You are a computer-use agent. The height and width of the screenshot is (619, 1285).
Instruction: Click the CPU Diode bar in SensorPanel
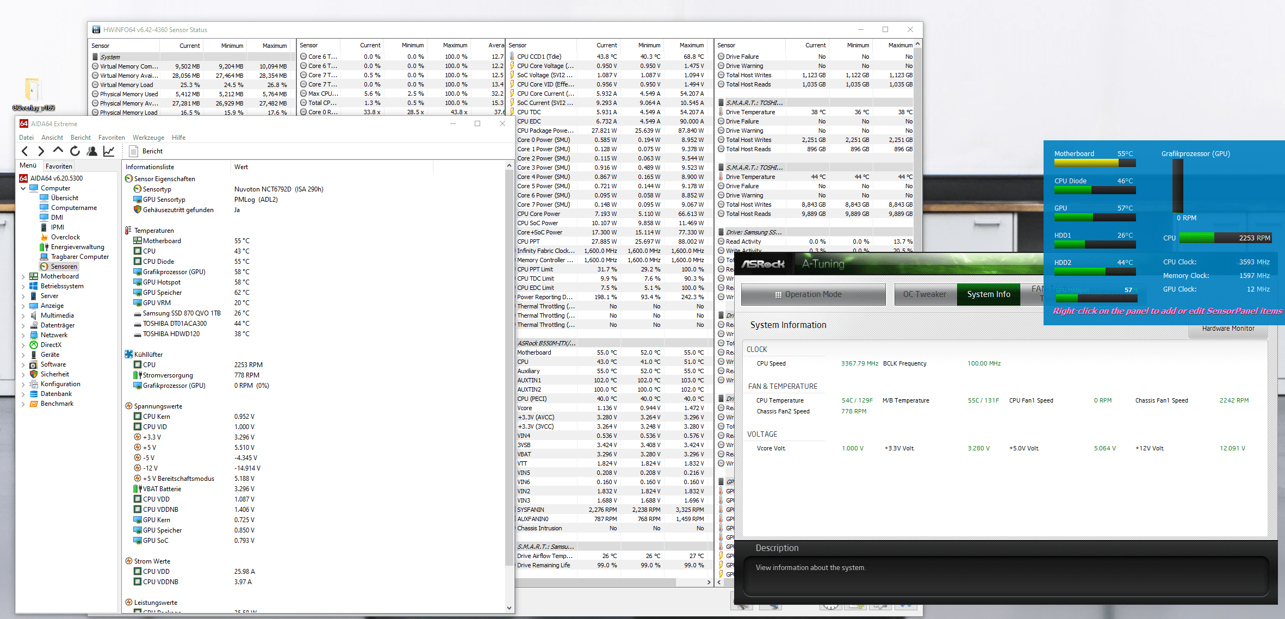[1095, 190]
